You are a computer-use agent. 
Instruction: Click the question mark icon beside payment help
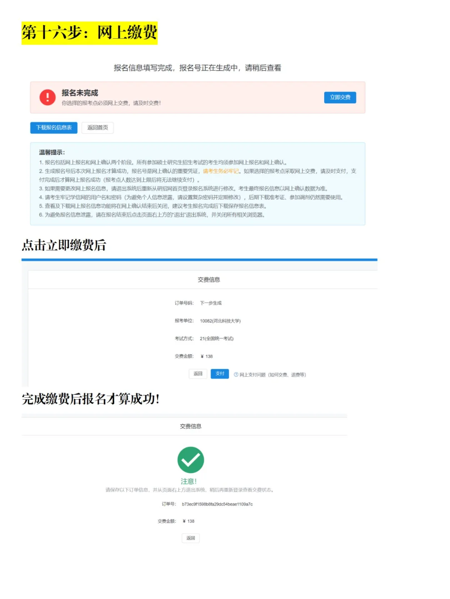click(x=236, y=374)
